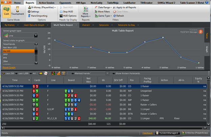Open the Game Type dropdown
211x137 pixels.
tap(103, 16)
